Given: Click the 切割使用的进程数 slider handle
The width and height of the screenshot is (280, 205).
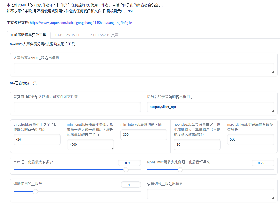Looking at the screenshot, I should click(35, 192).
